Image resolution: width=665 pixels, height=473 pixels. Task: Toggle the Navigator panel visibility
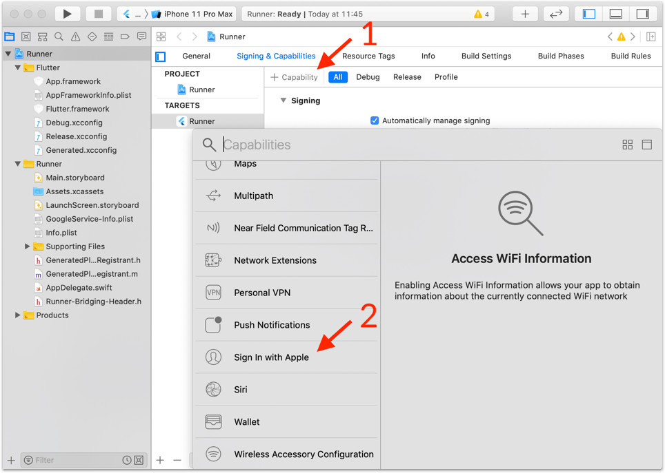(x=588, y=14)
